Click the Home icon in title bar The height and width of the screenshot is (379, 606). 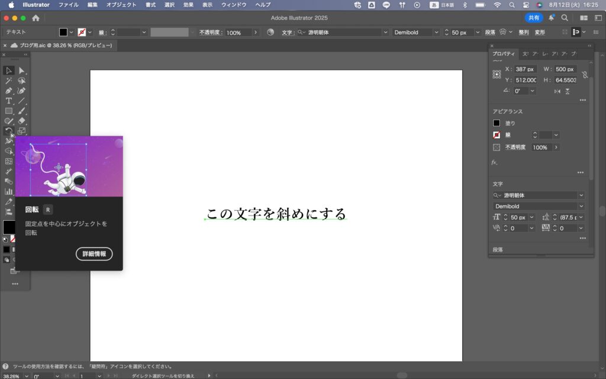point(36,18)
